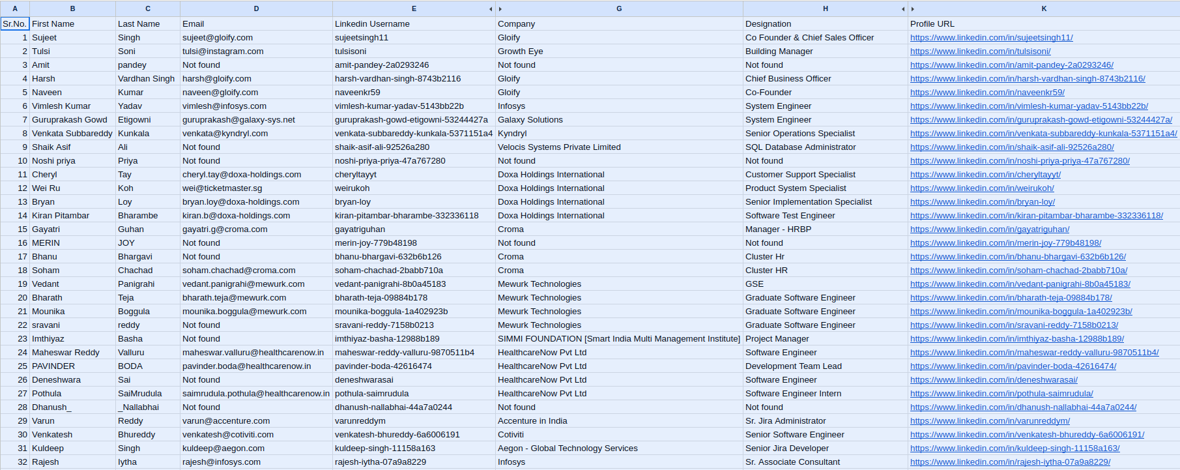Image resolution: width=1180 pixels, height=470 pixels.
Task: Select the 'Company' header cell
Action: point(619,24)
